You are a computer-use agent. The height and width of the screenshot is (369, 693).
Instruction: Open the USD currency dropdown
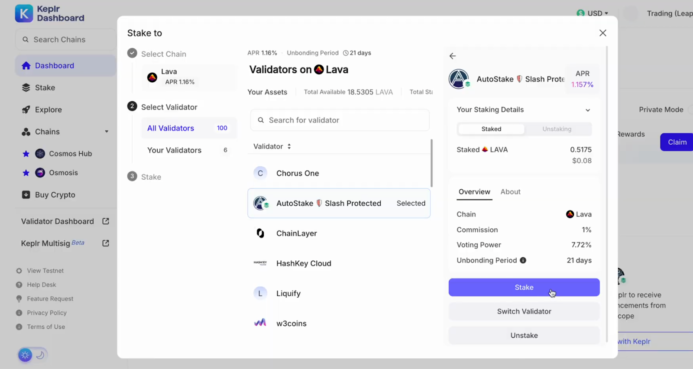(x=593, y=13)
